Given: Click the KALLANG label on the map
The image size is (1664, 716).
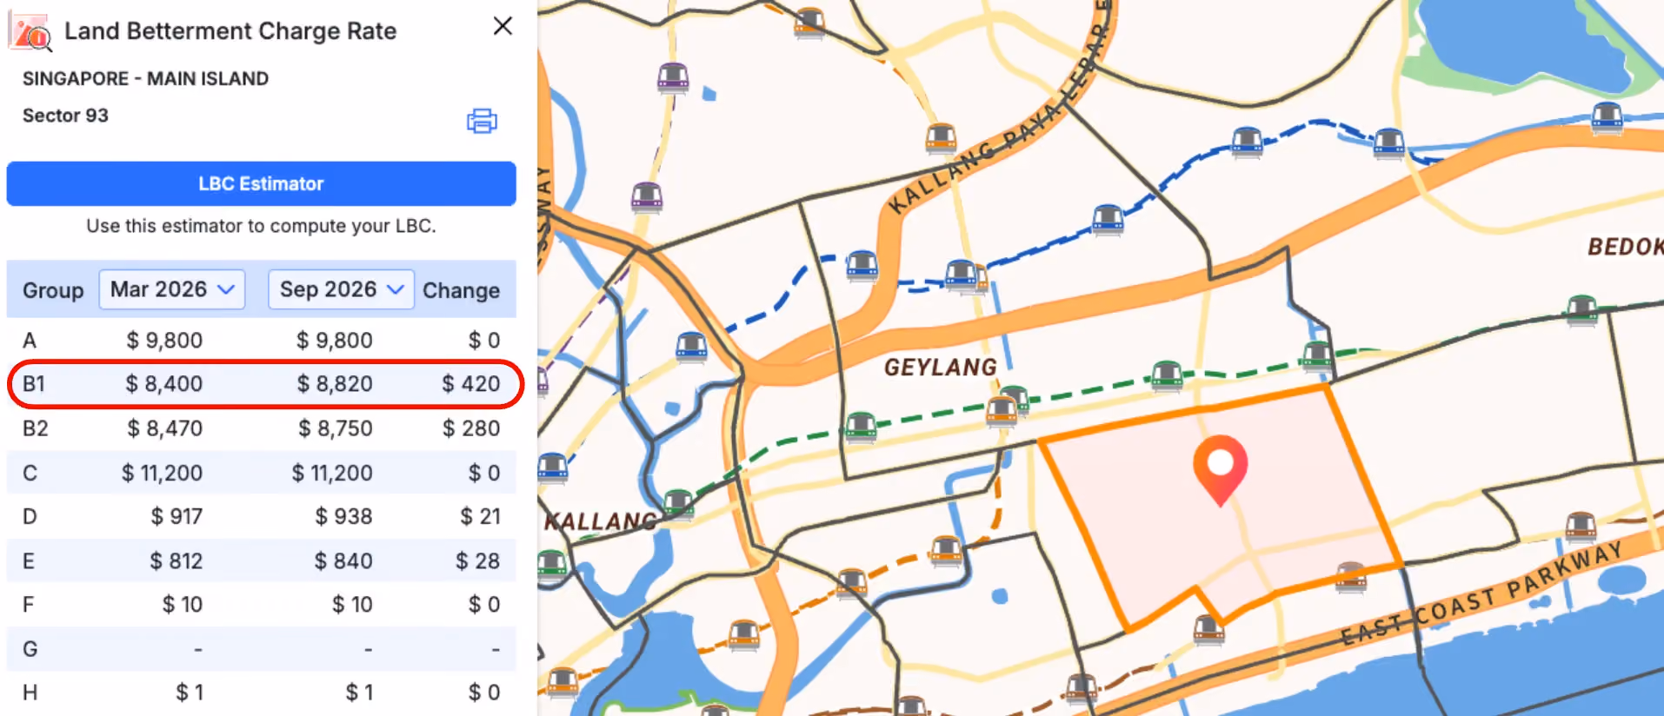Looking at the screenshot, I should coord(600,521).
